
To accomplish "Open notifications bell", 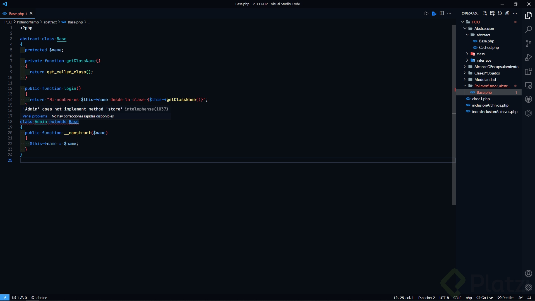I will click(529, 298).
